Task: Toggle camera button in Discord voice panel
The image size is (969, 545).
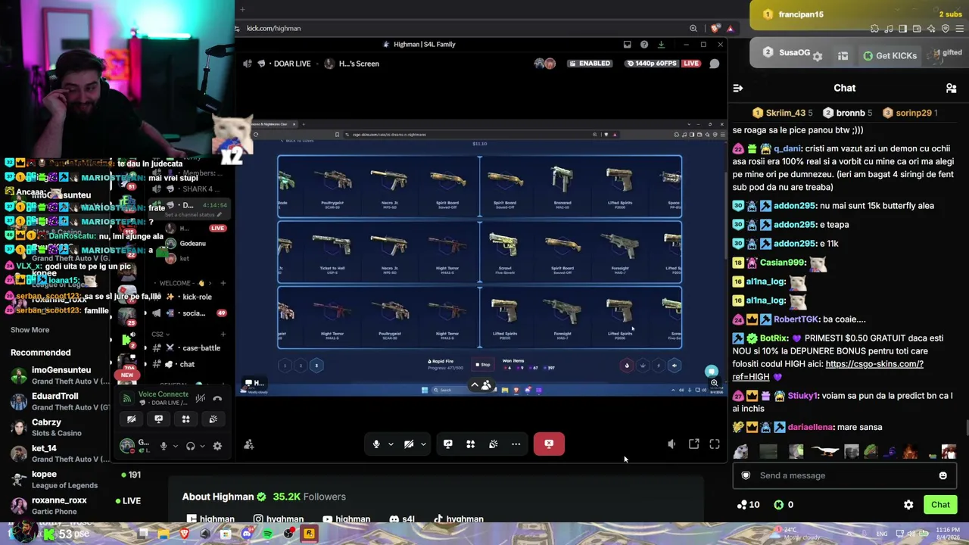Action: click(x=132, y=419)
